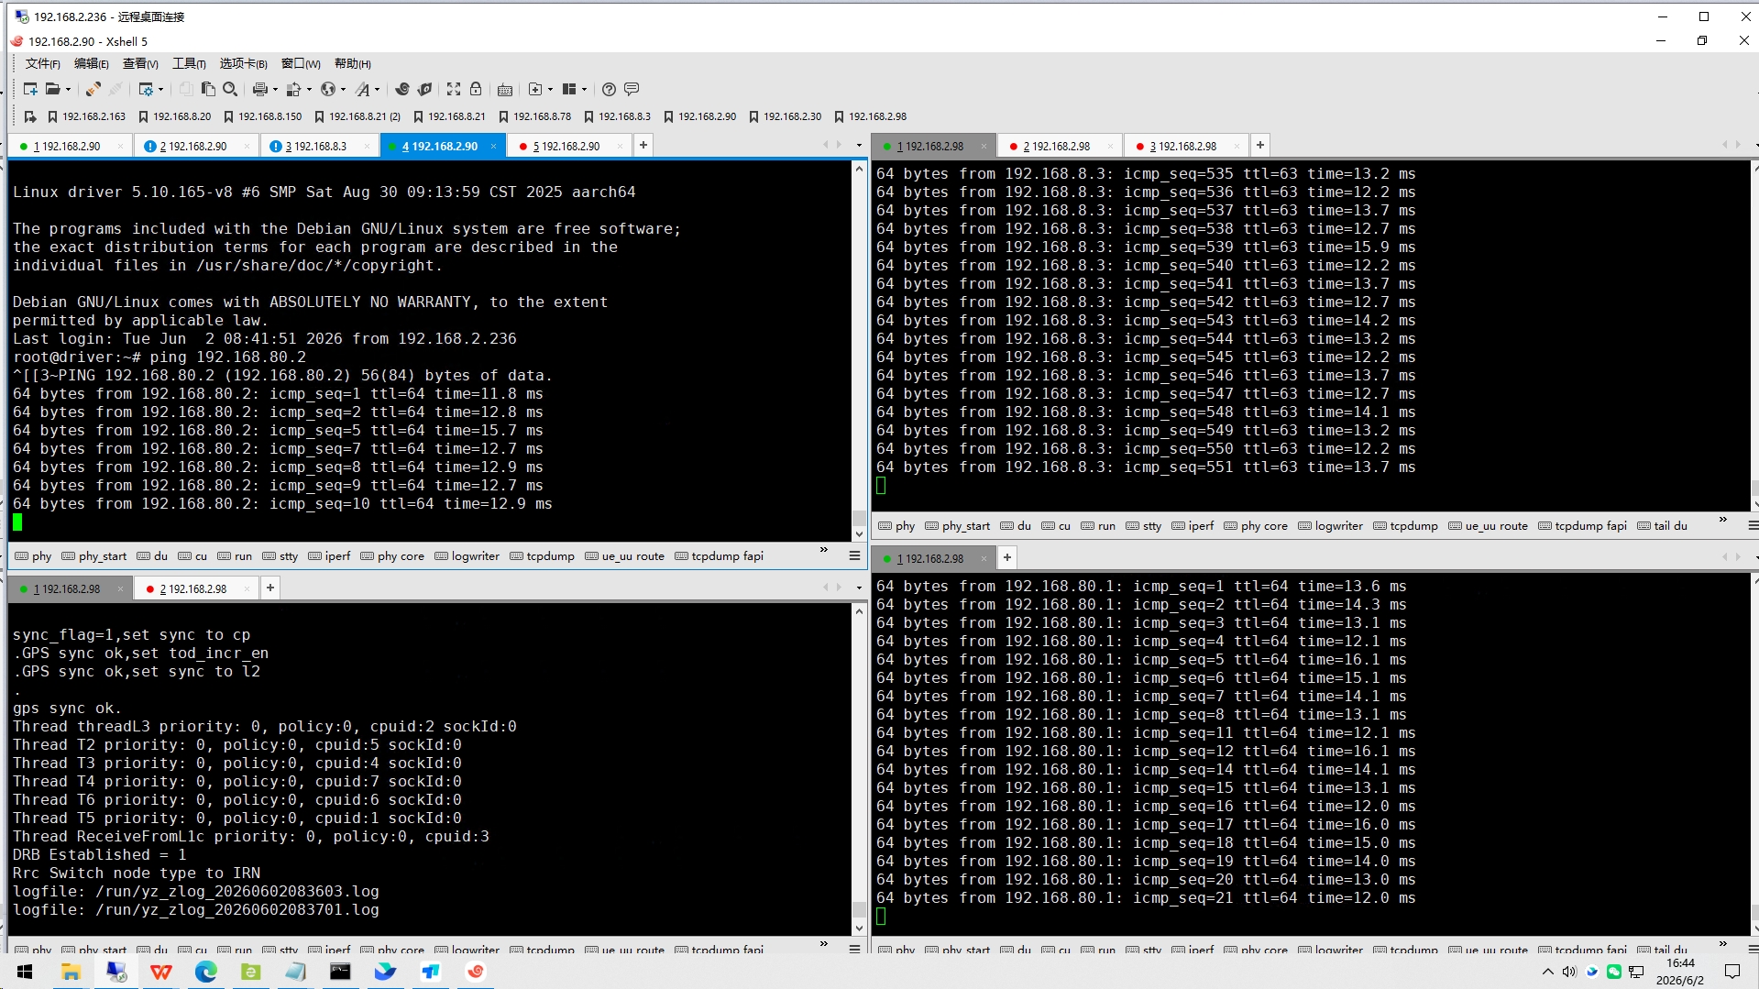Open Microsoft Edge in taskbar
This screenshot has width=1759, height=989.
[x=206, y=972]
